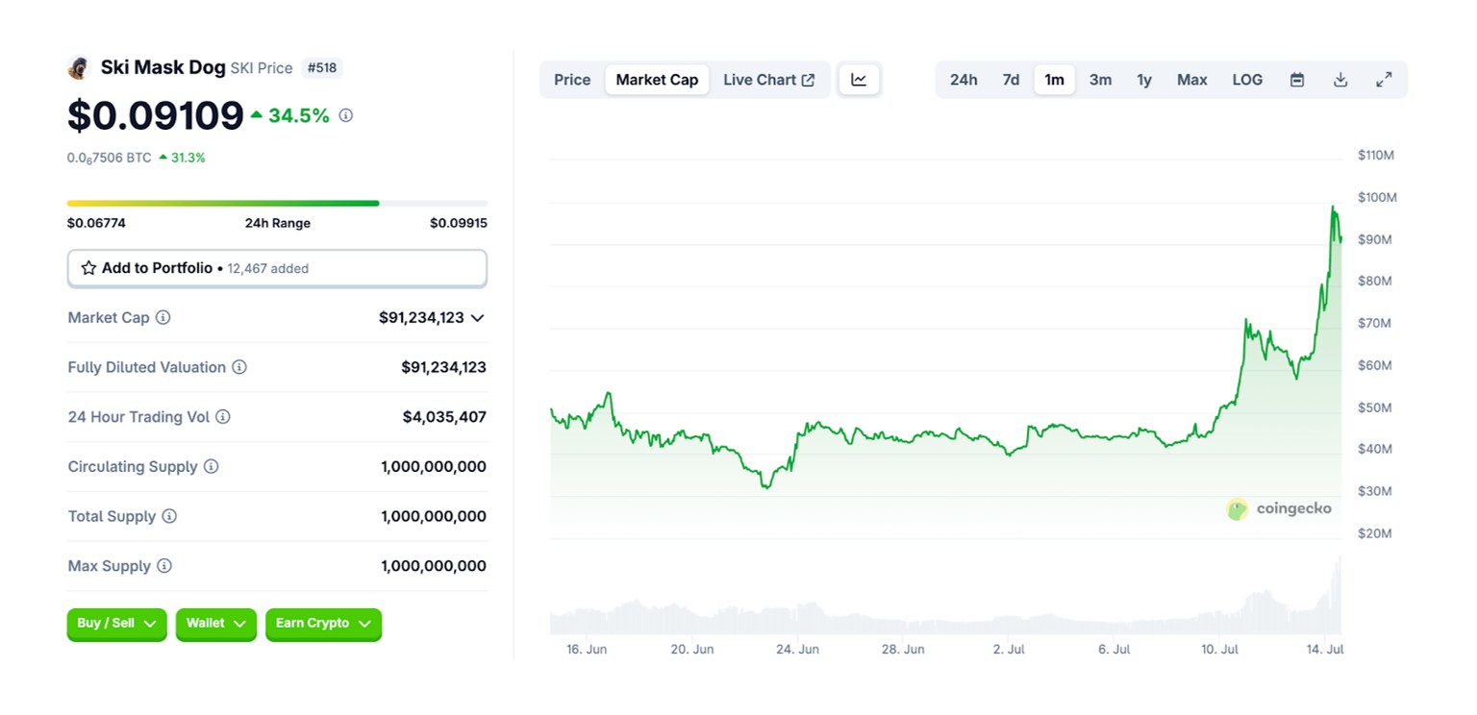The image size is (1477, 715).
Task: Click the 34.5% price change
Action: tap(290, 116)
